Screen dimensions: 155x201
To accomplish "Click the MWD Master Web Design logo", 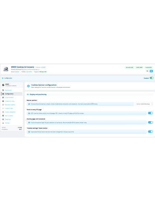I will [x=6, y=69].
